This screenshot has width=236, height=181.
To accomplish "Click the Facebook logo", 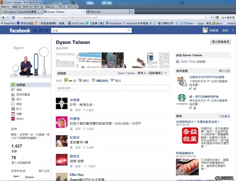I will tap(20, 30).
